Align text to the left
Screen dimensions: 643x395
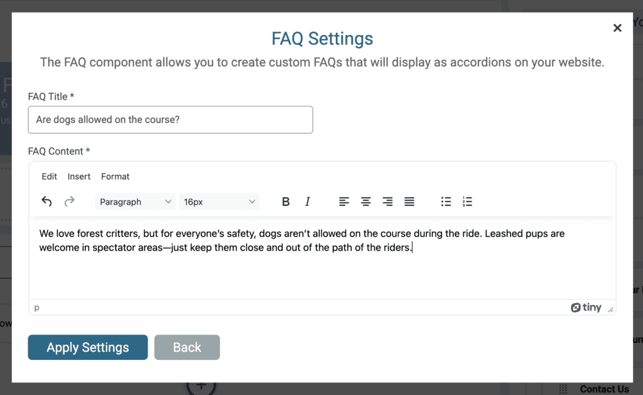[x=344, y=202]
